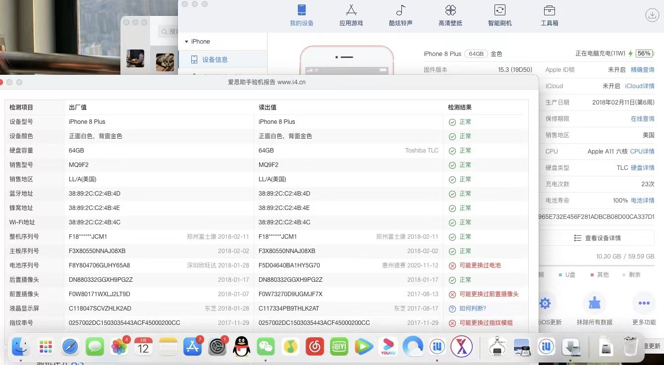The width and height of the screenshot is (664, 365).
Task: Open the 硬盘详情 link
Action: click(642, 168)
